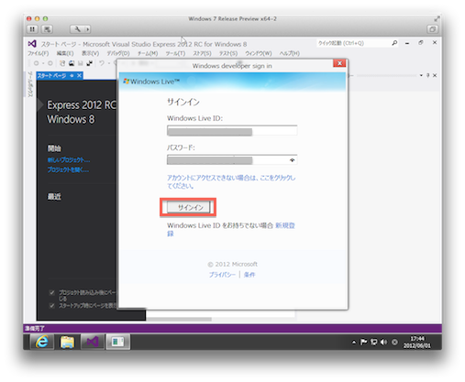Click the New Project toolbar icon
This screenshot has height=382, width=465.
click(62, 63)
